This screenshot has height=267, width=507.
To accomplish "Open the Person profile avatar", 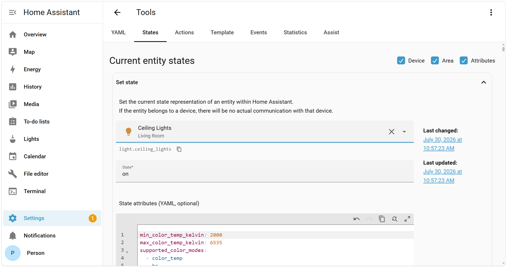I will pyautogui.click(x=13, y=253).
